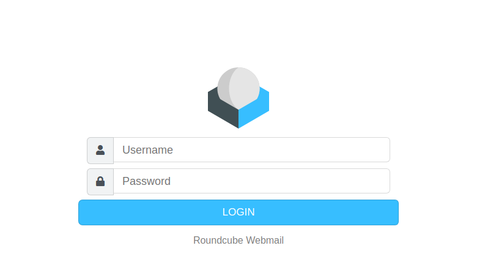Click the Roundcube Webmail footer text
Screen dimensions: 477x270
(x=239, y=240)
